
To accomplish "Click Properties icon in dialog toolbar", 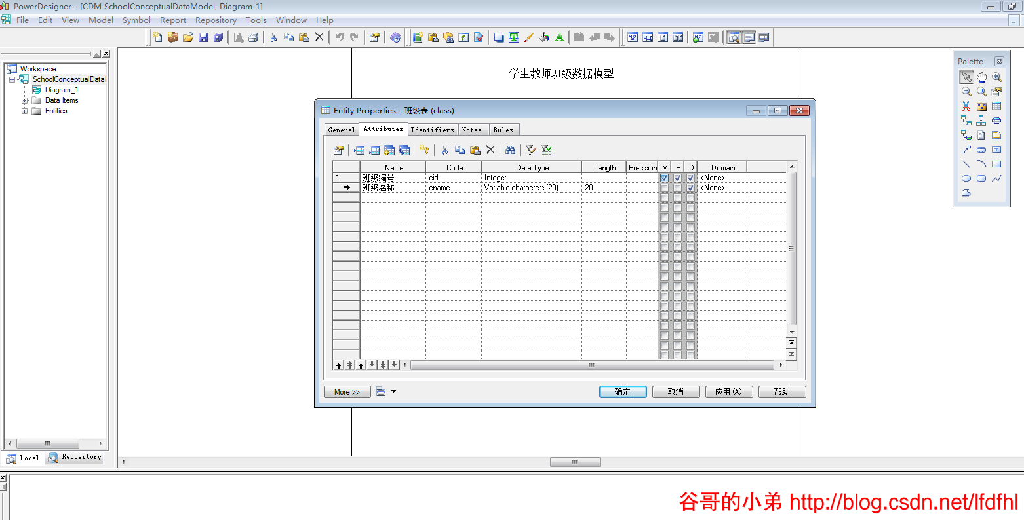I will click(x=339, y=150).
